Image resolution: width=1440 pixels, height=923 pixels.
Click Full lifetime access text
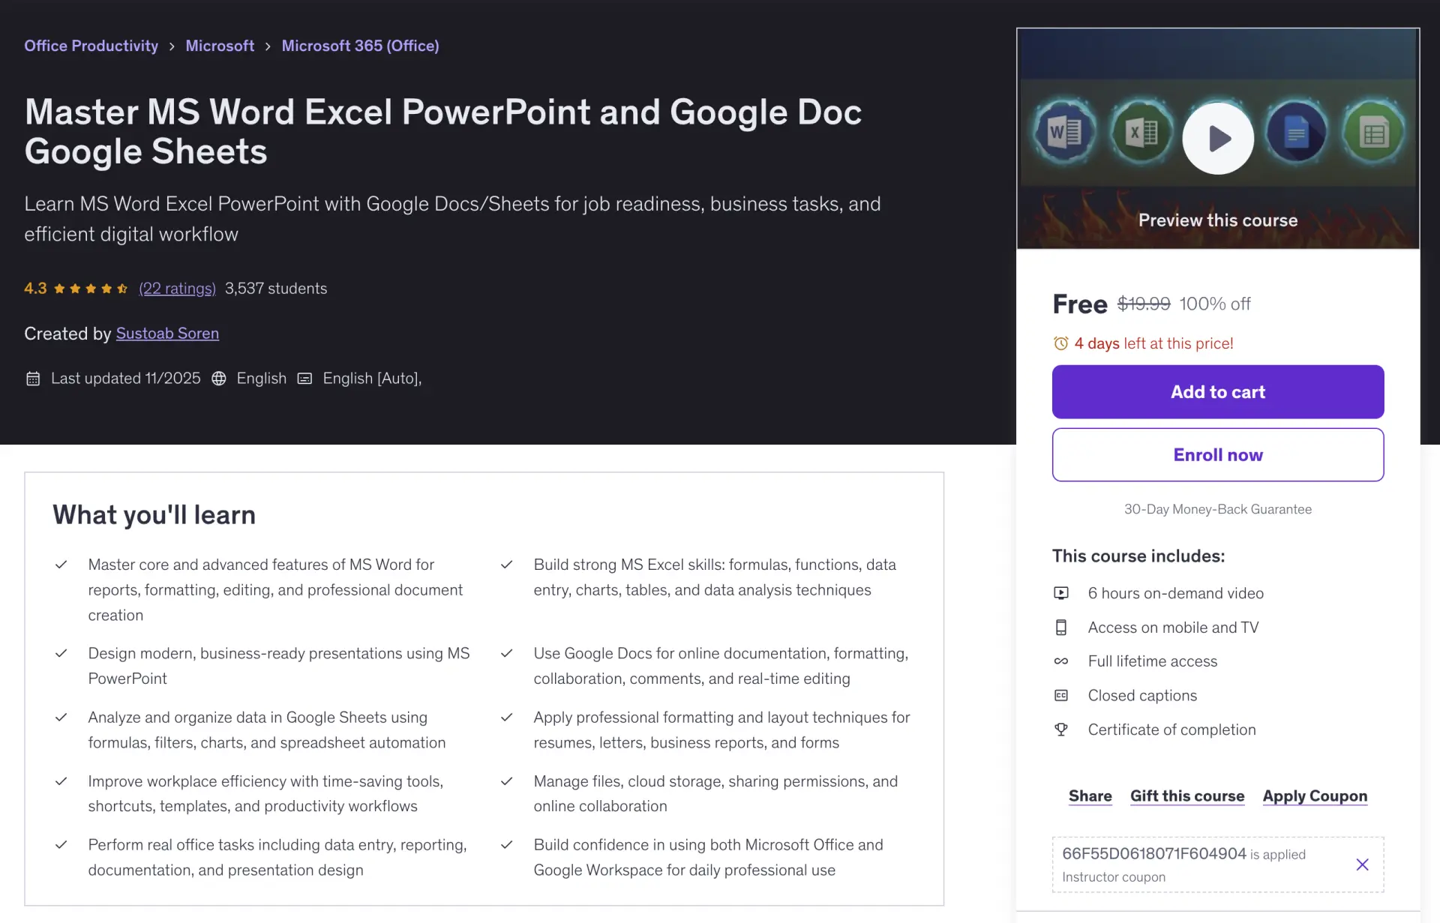[x=1153, y=661]
